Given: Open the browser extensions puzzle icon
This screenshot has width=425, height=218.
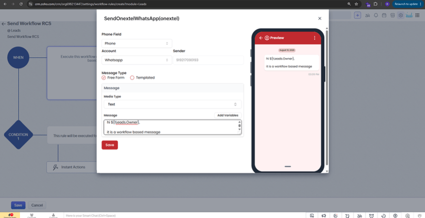Looking at the screenshot, I should (x=376, y=4).
